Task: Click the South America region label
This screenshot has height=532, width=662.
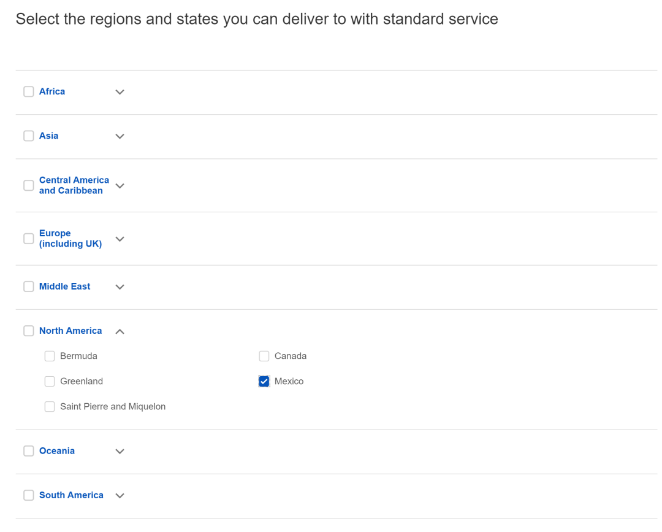Action: [x=71, y=495]
